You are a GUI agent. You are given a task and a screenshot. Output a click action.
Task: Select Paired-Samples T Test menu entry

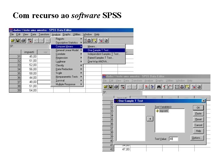coord(104,58)
